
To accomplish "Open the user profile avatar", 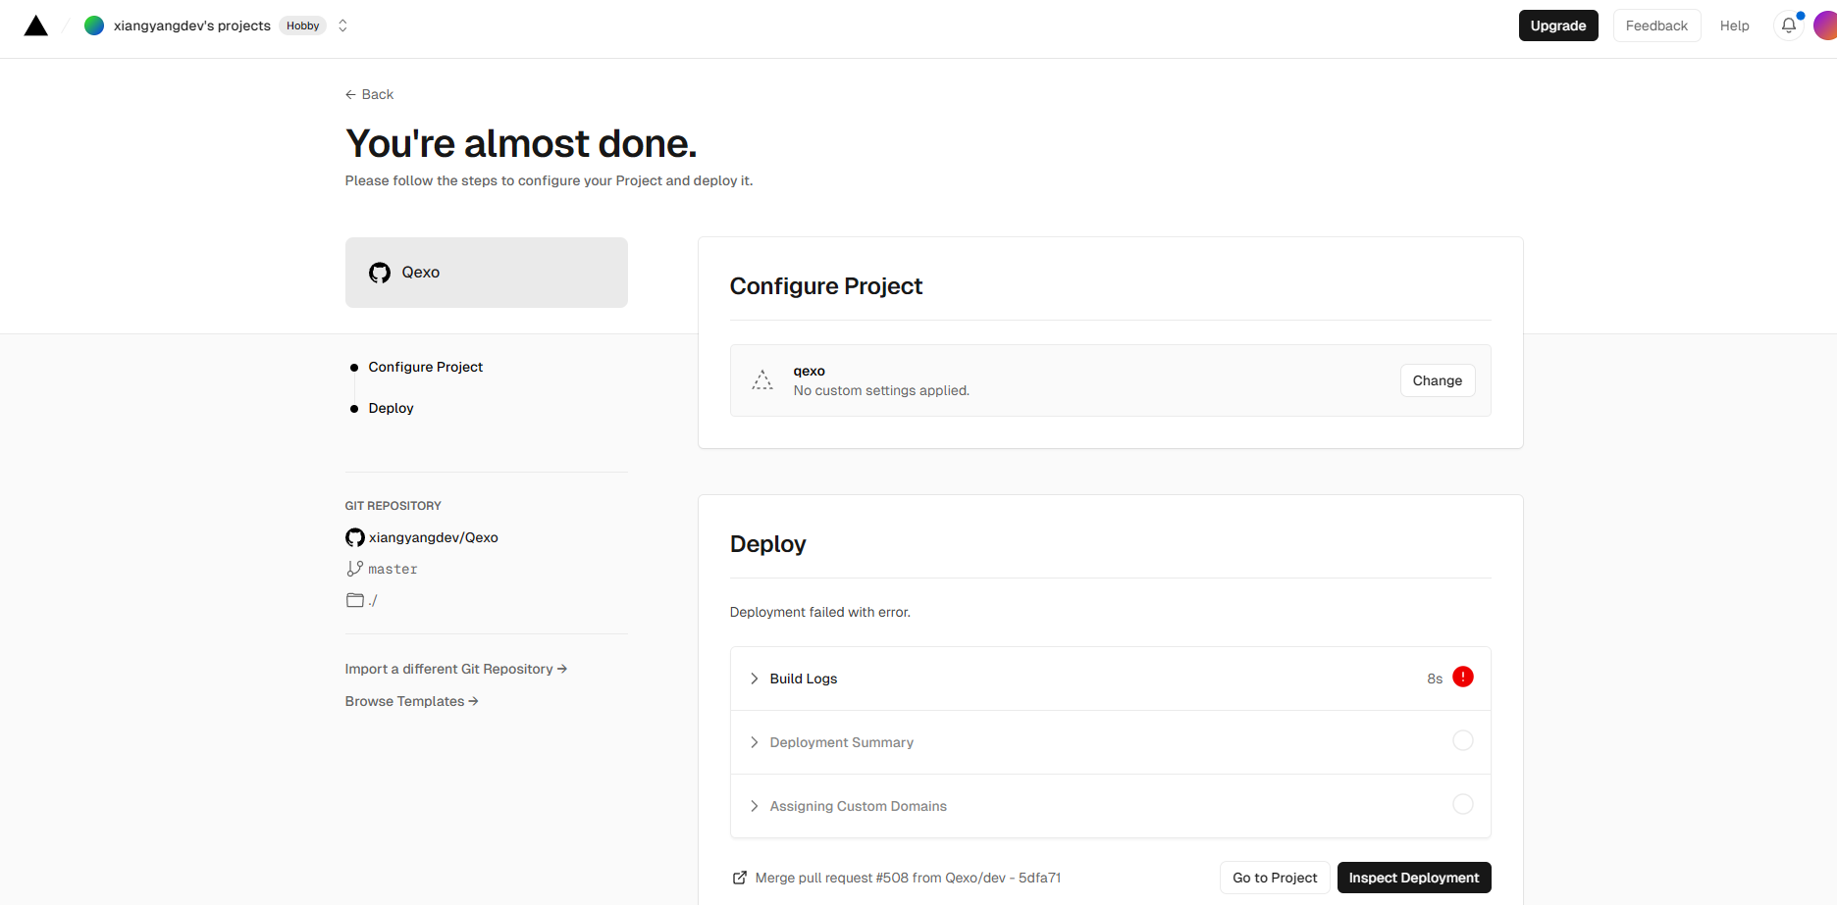I will [1825, 25].
